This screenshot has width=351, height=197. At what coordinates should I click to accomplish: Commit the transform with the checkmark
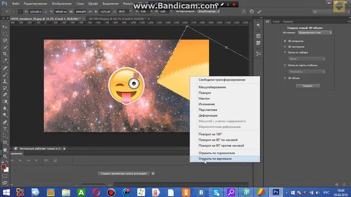click(259, 11)
